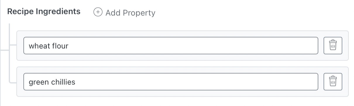Focus the wheat flour input field

point(171,45)
